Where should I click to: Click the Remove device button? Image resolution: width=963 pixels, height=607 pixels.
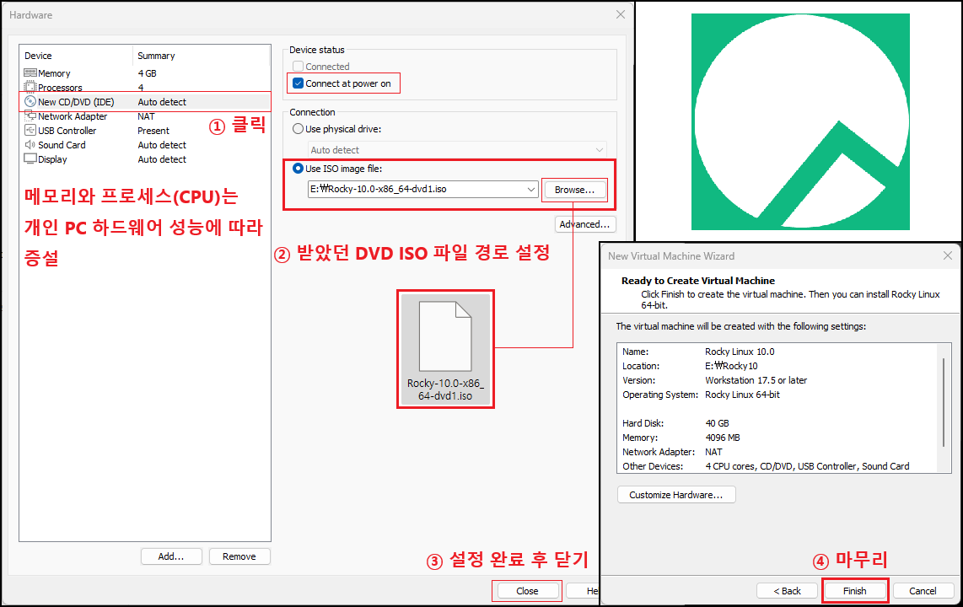click(239, 556)
